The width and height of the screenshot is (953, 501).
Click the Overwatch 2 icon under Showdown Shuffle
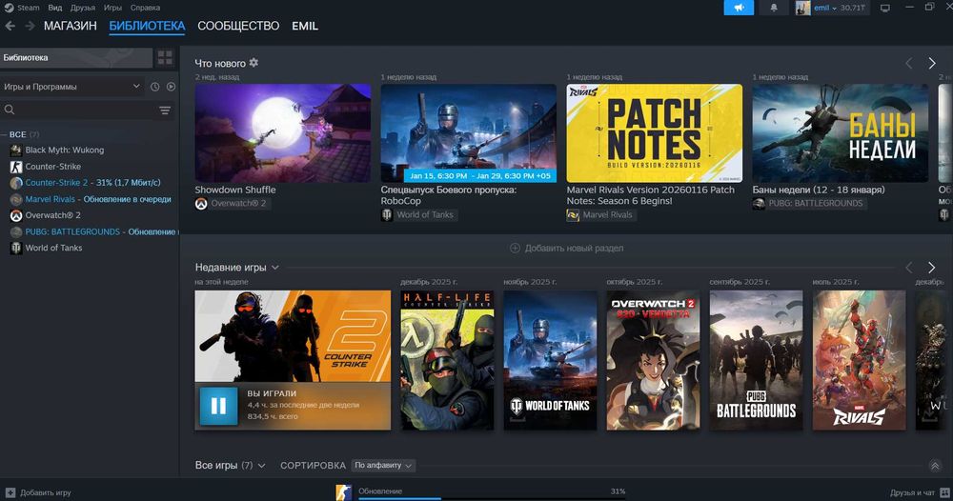tap(201, 204)
